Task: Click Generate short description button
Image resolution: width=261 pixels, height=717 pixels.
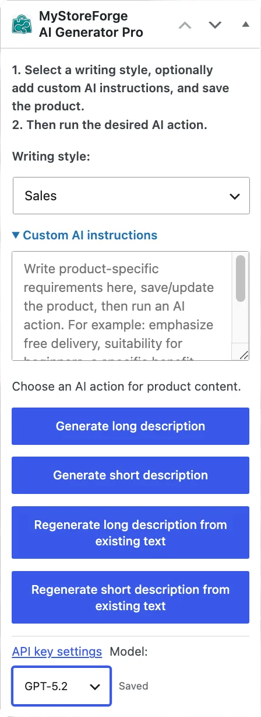Action: click(130, 475)
